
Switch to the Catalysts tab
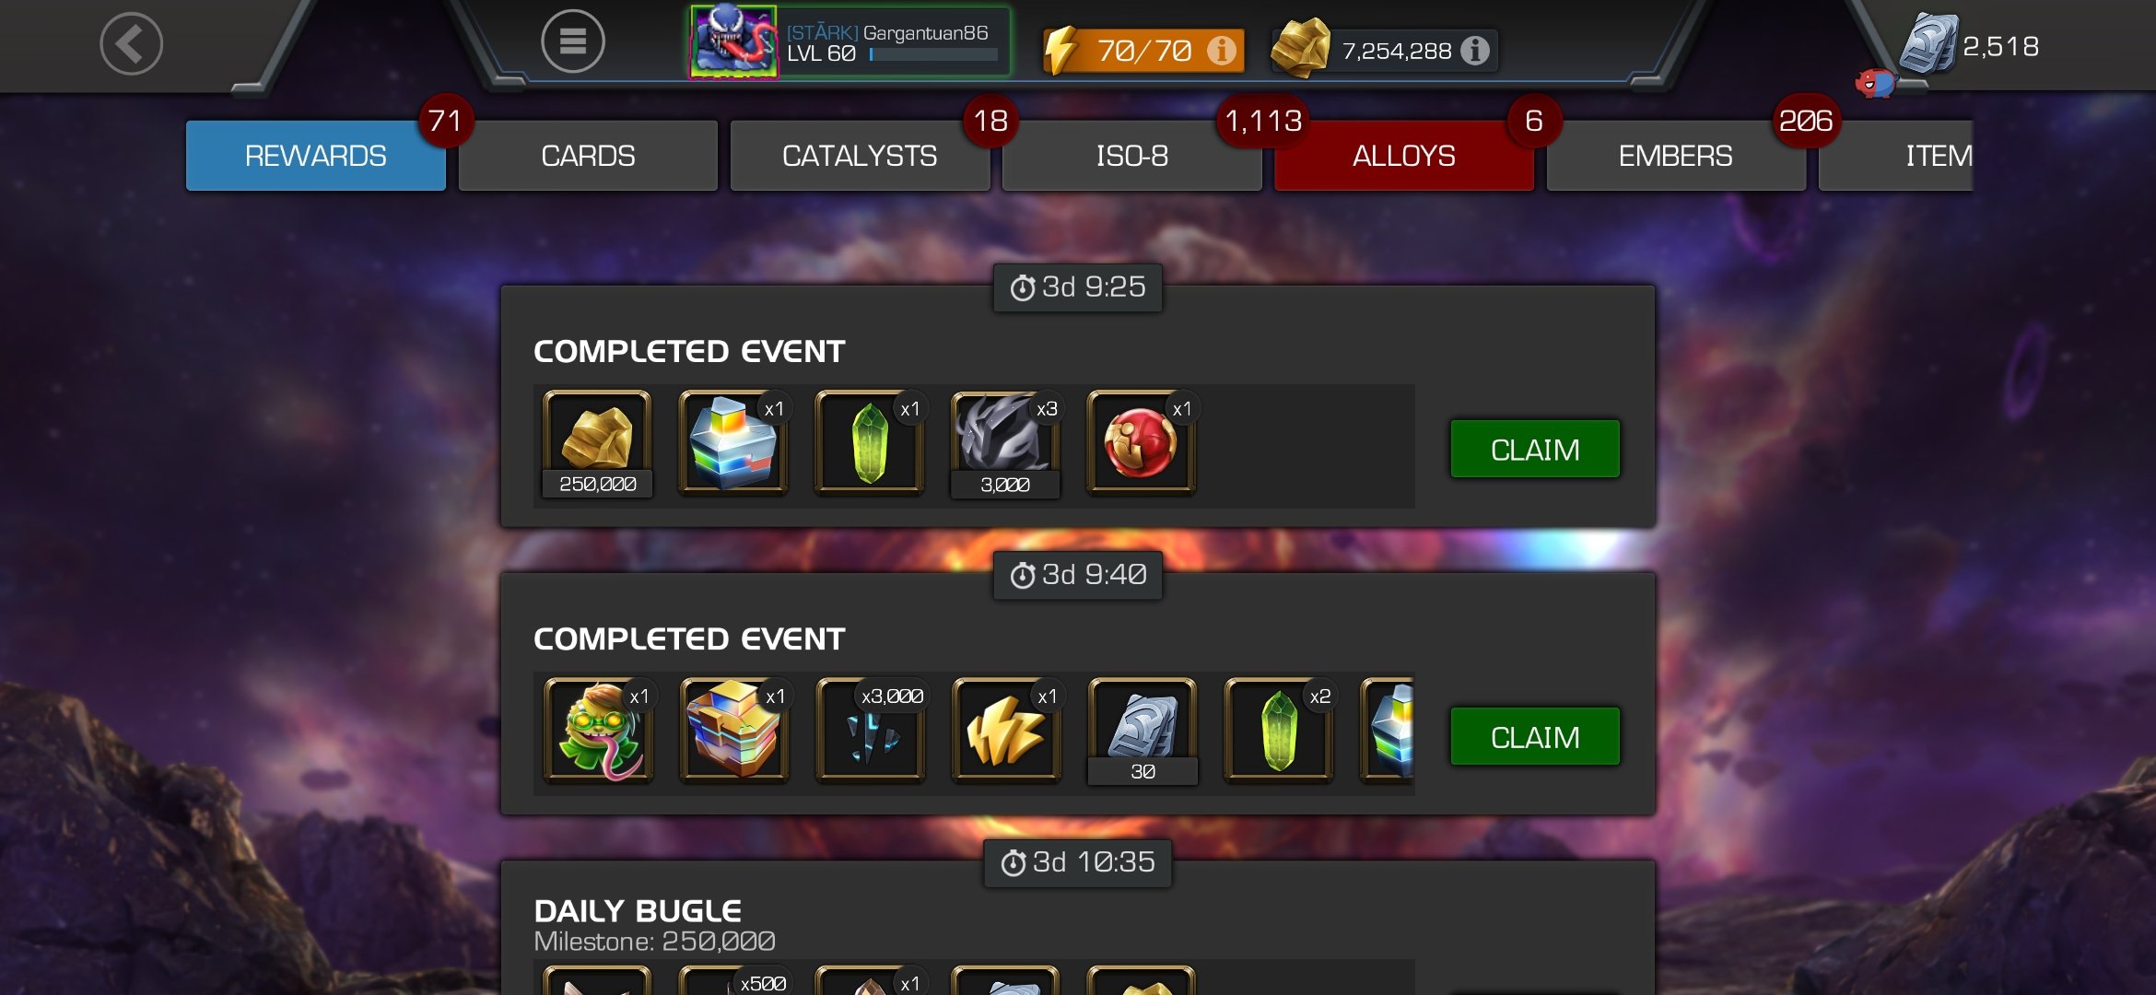tap(860, 156)
